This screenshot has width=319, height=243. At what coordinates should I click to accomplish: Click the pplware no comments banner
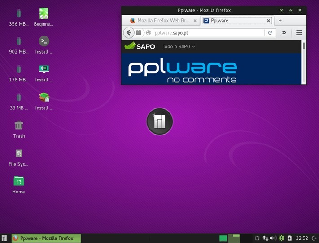tap(183, 70)
